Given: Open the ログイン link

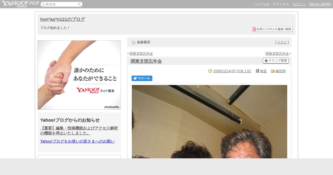Looking at the screenshot, I should pyautogui.click(x=299, y=4).
